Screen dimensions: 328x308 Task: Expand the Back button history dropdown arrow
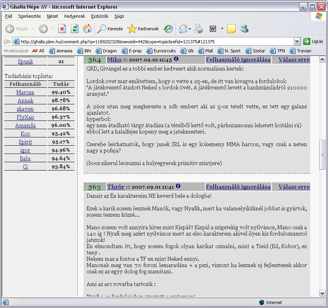click(32, 29)
